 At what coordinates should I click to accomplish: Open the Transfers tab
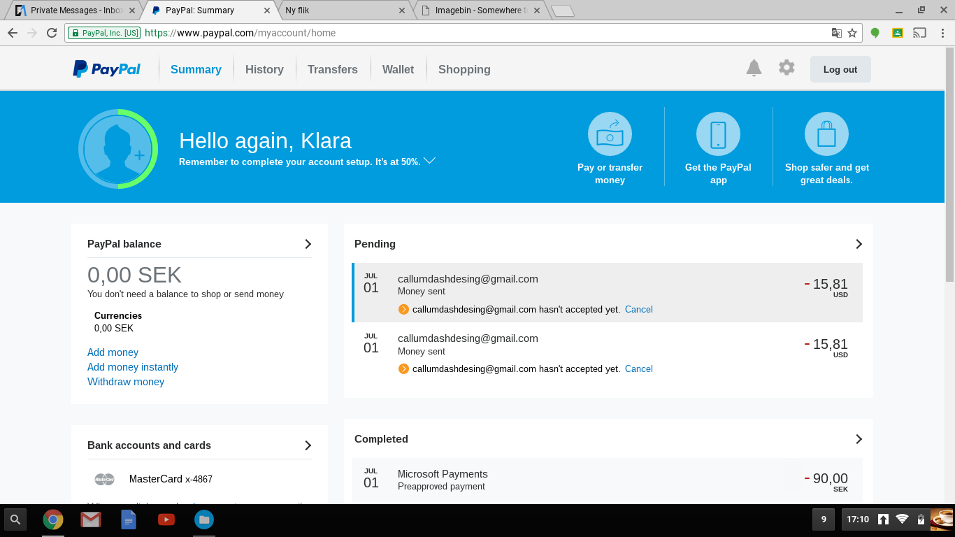pos(333,69)
